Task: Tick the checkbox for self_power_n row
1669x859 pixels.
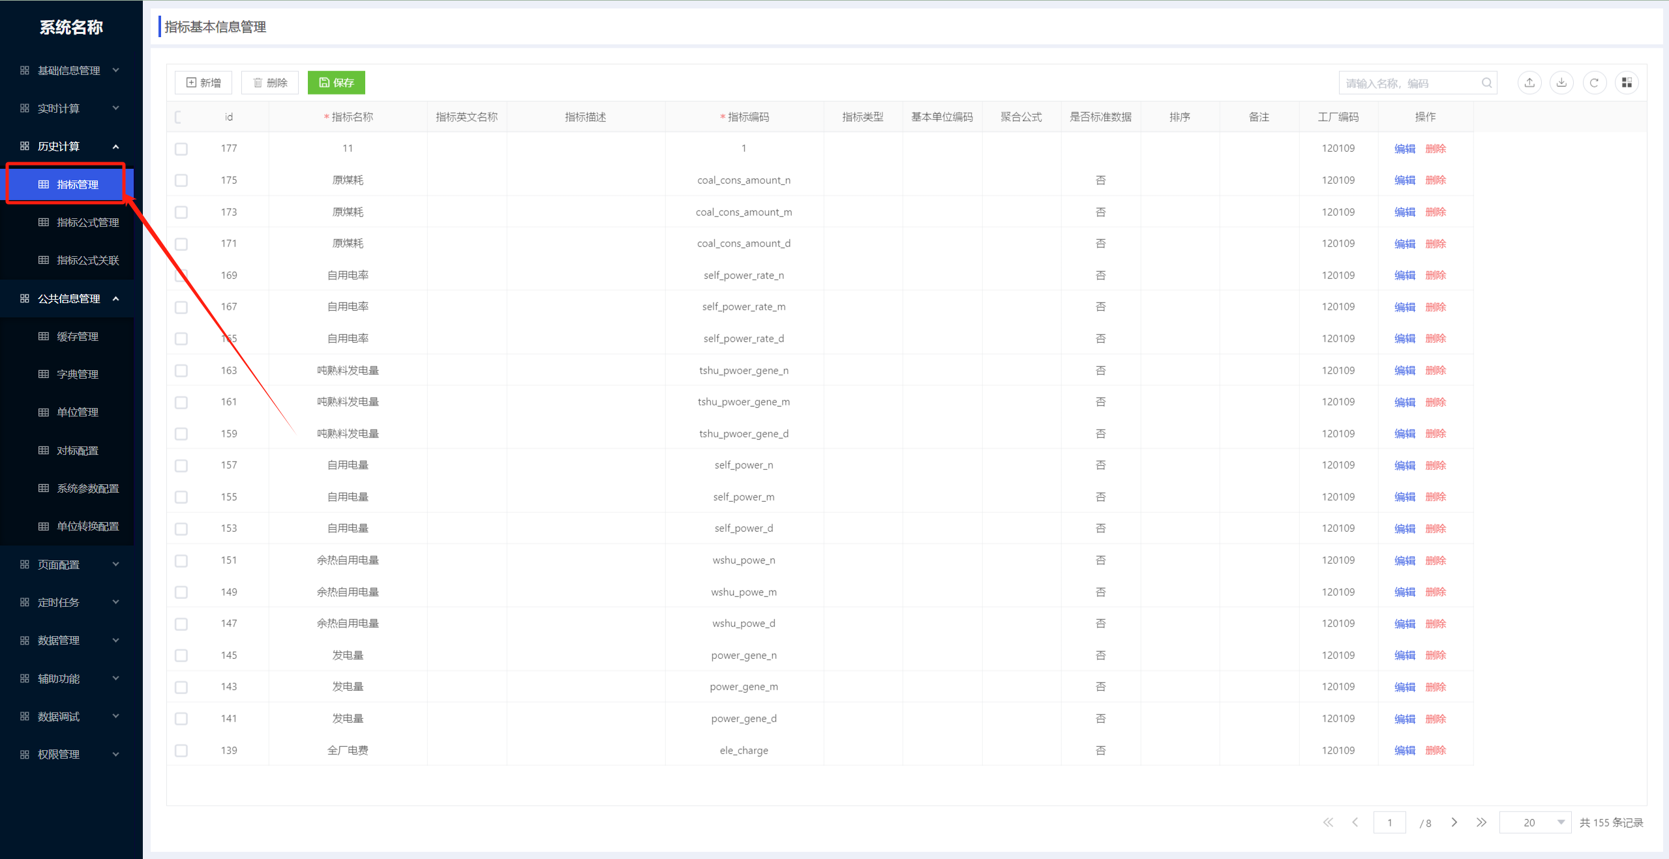Action: [x=181, y=465]
